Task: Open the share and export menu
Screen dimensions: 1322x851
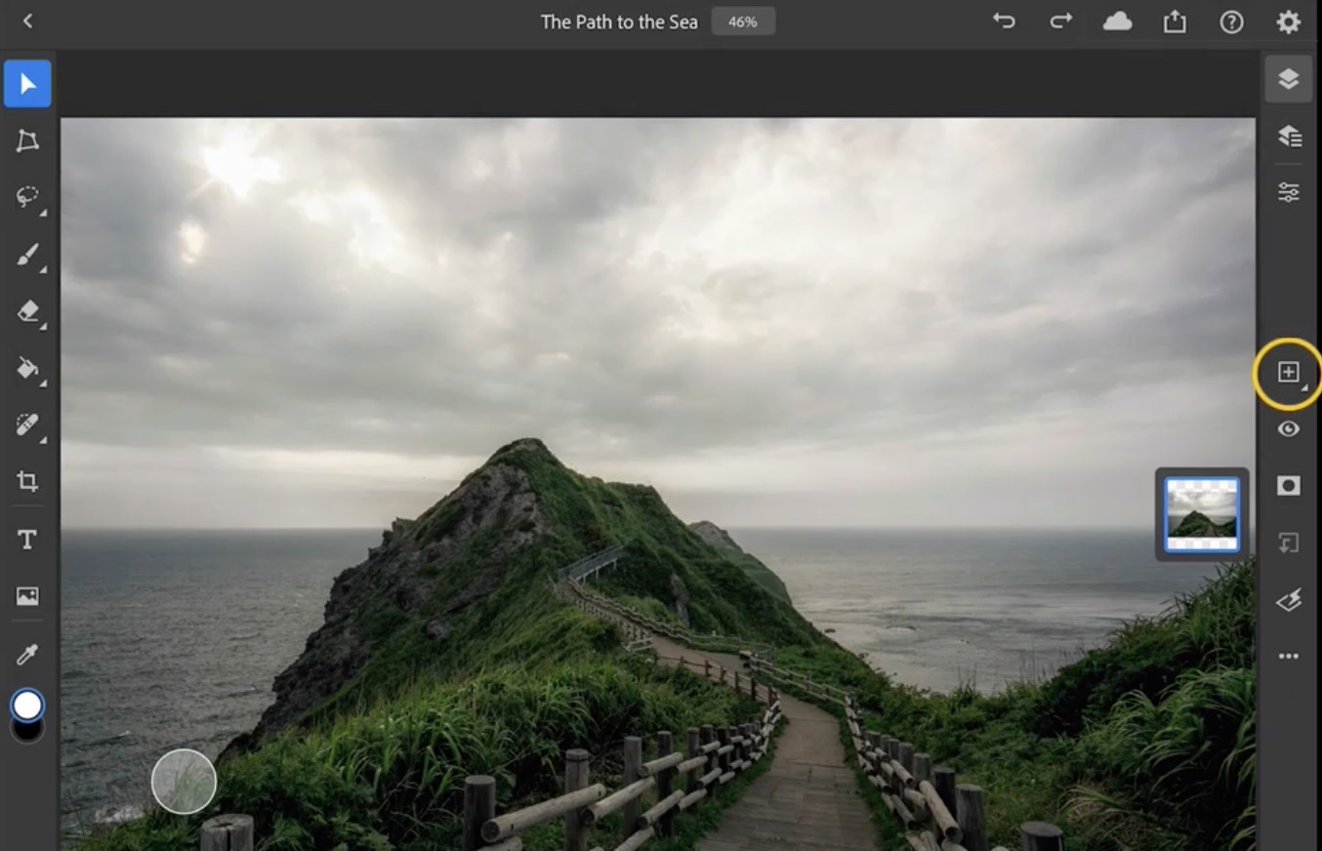Action: click(x=1175, y=21)
